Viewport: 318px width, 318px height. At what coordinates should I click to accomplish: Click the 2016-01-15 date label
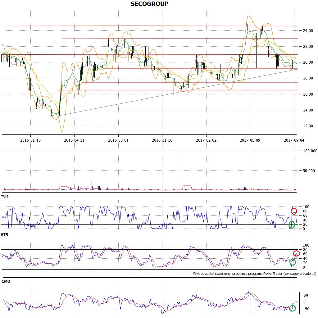pos(30,140)
